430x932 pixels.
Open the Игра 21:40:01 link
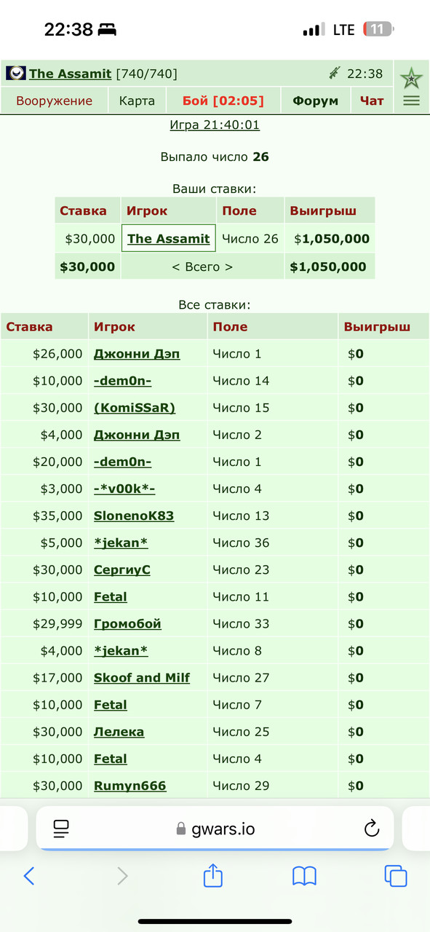tap(215, 125)
